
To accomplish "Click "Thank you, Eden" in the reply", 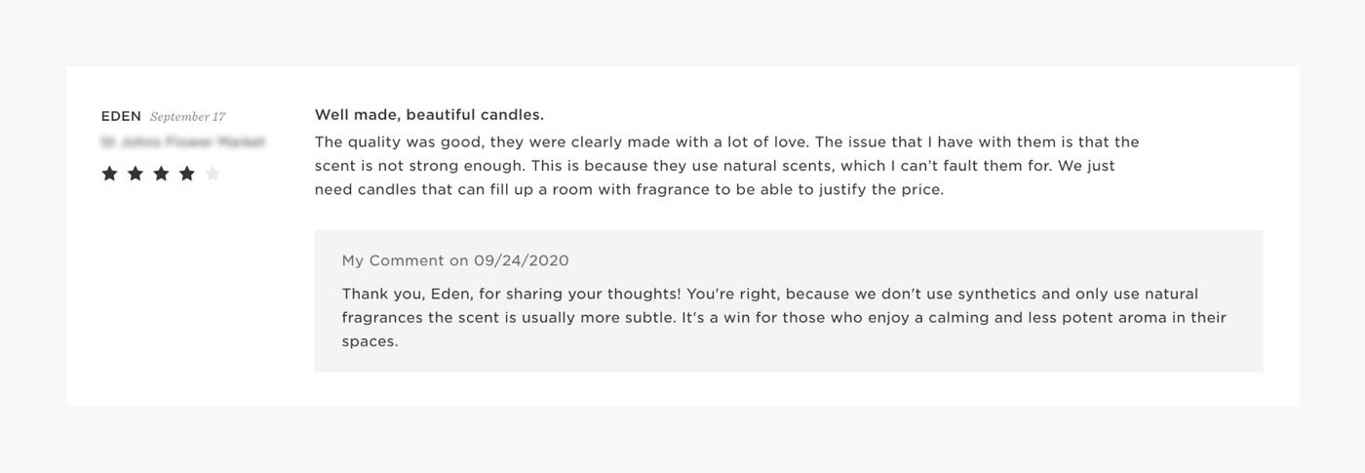I will [407, 294].
